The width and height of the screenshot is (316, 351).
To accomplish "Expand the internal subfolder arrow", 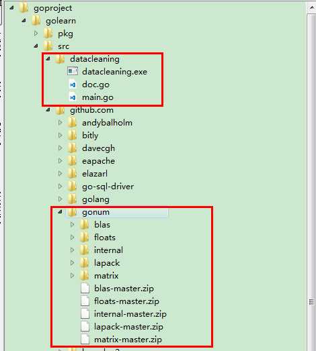I will click(x=72, y=250).
